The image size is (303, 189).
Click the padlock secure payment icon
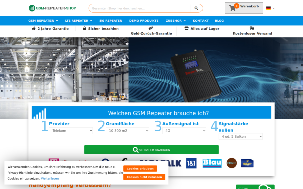(x=85, y=28)
